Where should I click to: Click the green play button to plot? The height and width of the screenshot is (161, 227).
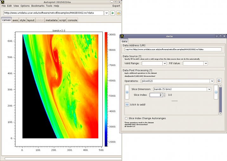[x=113, y=13]
